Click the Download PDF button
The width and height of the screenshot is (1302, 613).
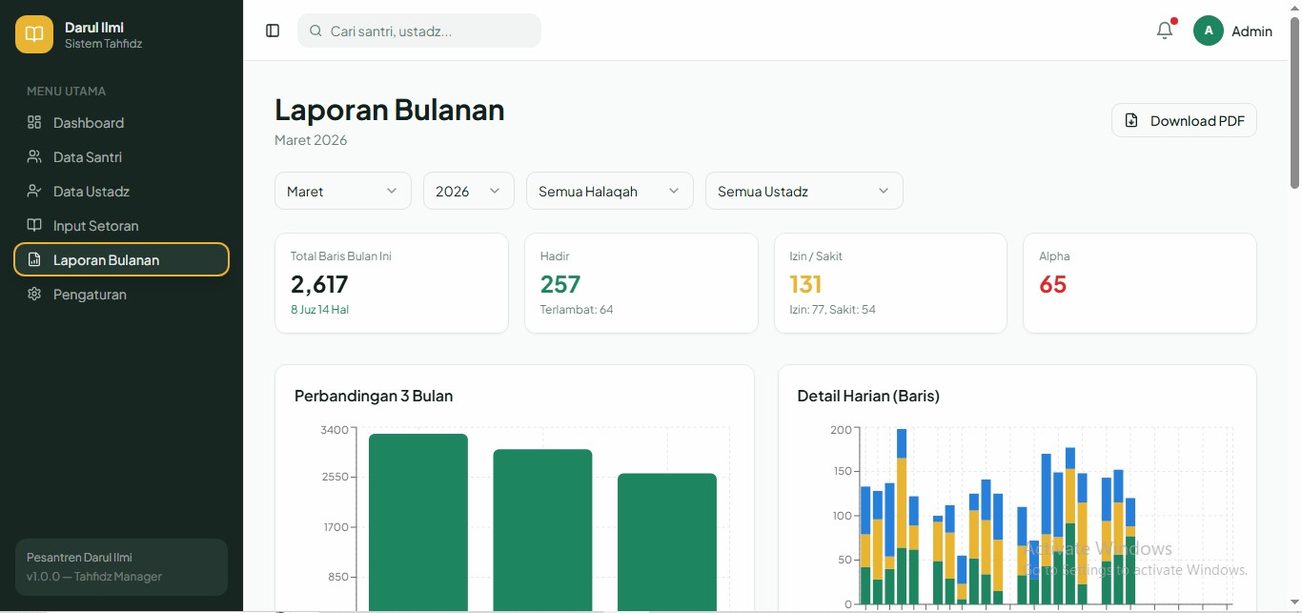[1184, 120]
